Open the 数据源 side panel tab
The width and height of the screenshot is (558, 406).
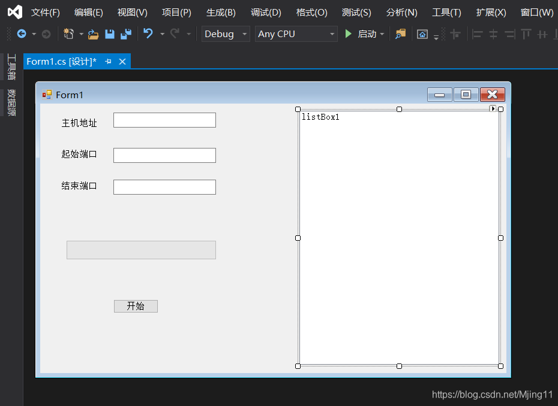[x=11, y=102]
